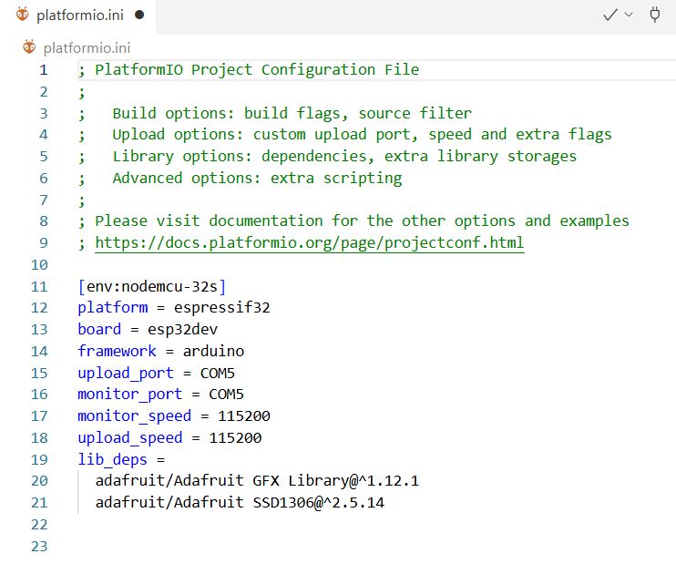Click the 'Please visit documentation' comment line
The width and height of the screenshot is (676, 564).
click(x=362, y=221)
